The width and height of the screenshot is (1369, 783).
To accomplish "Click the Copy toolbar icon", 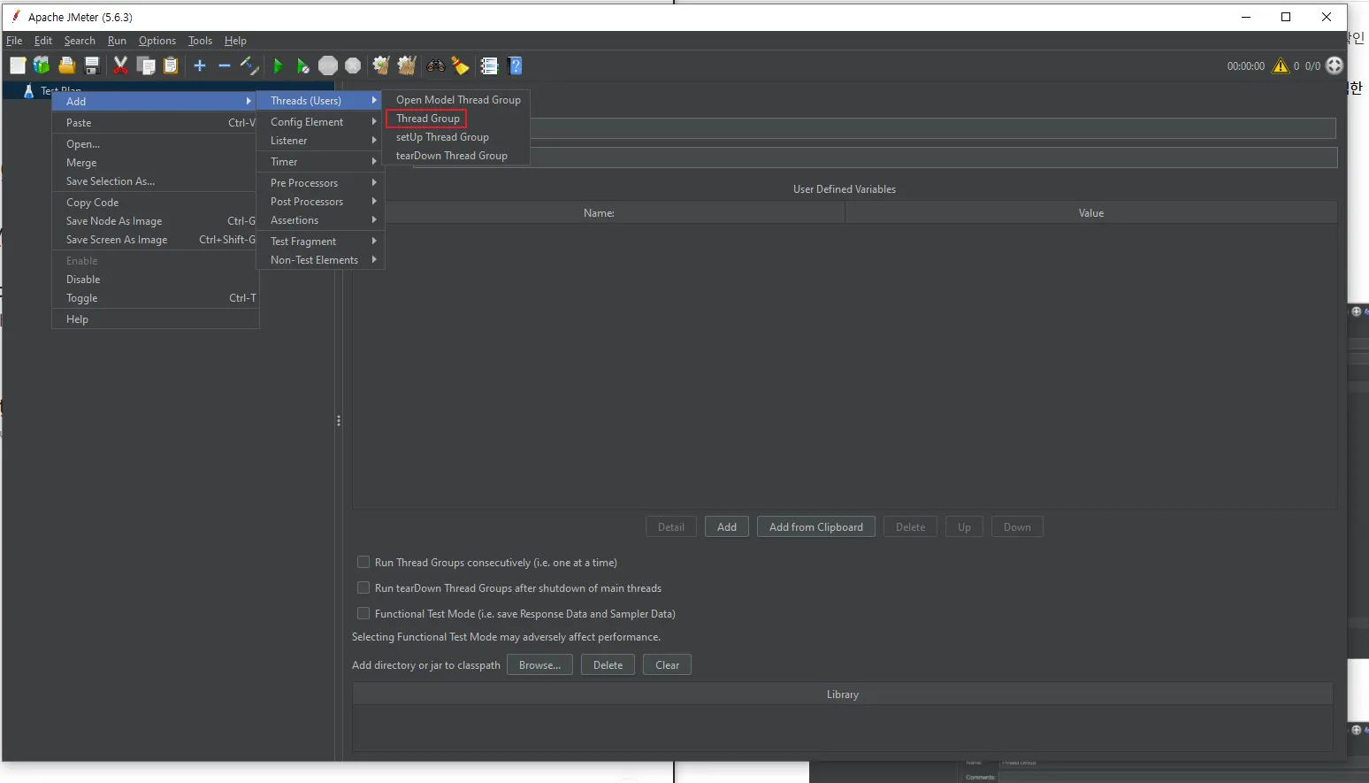I will (x=146, y=65).
